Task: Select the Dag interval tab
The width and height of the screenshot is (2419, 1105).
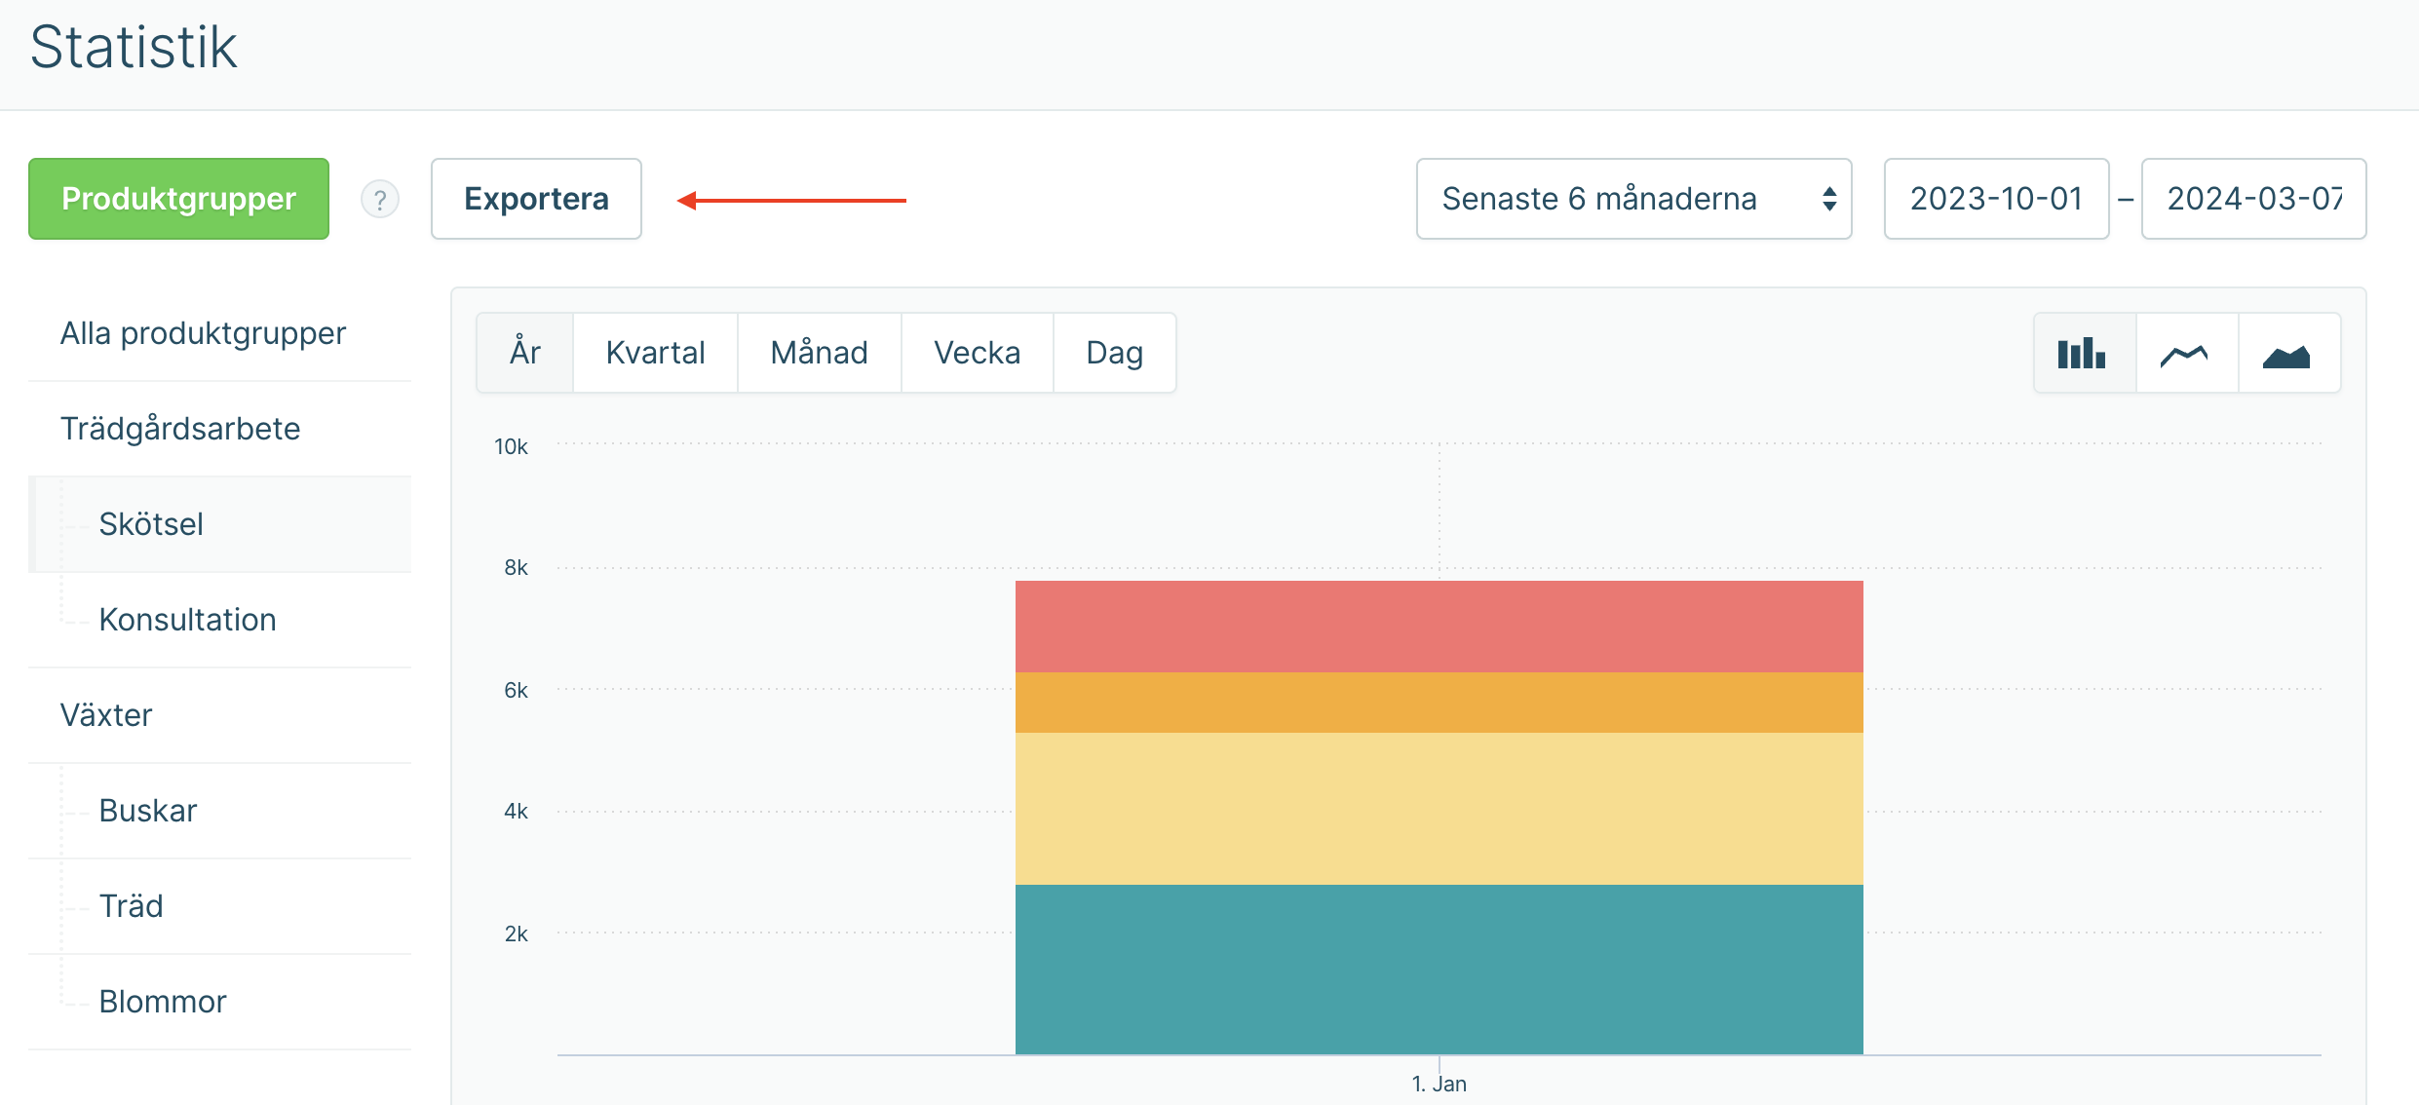Action: [x=1114, y=353]
